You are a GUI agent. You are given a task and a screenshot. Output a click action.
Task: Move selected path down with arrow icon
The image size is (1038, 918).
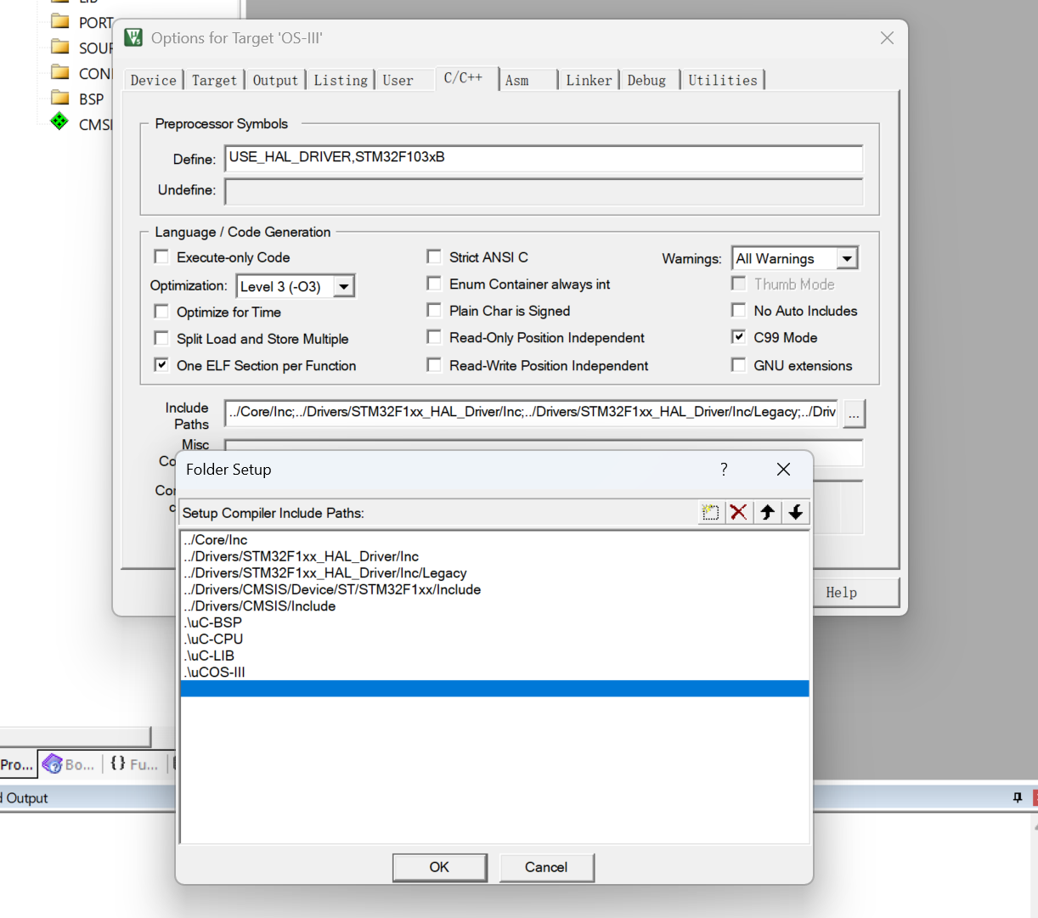tap(795, 512)
